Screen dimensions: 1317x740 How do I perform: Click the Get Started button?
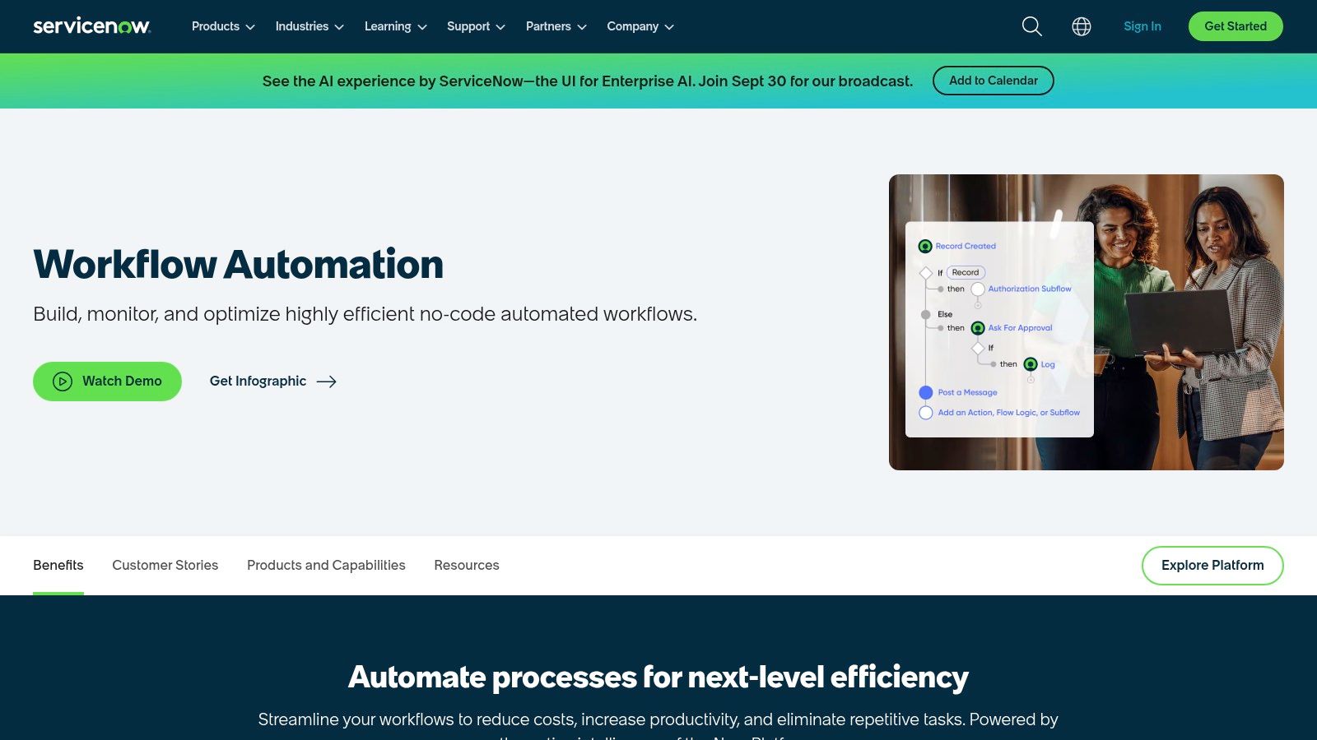[1235, 25]
